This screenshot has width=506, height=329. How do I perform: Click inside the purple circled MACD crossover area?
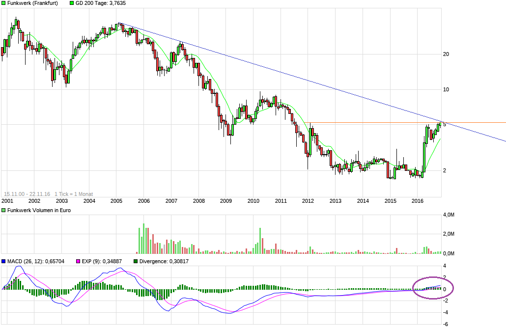click(432, 288)
